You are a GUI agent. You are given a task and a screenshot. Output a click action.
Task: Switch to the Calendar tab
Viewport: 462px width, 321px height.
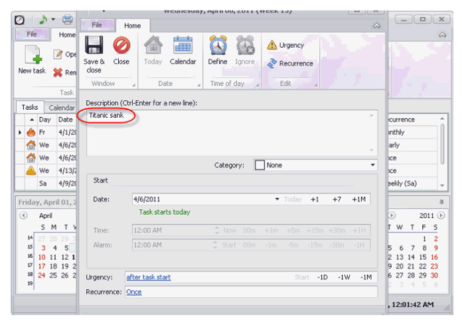pyautogui.click(x=61, y=108)
